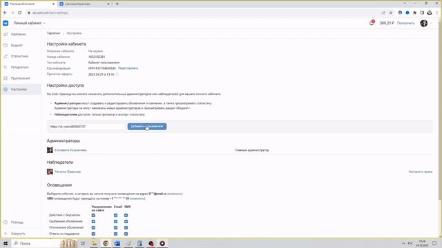
Task: Open Приложения section in sidebar
Action: coord(20,79)
